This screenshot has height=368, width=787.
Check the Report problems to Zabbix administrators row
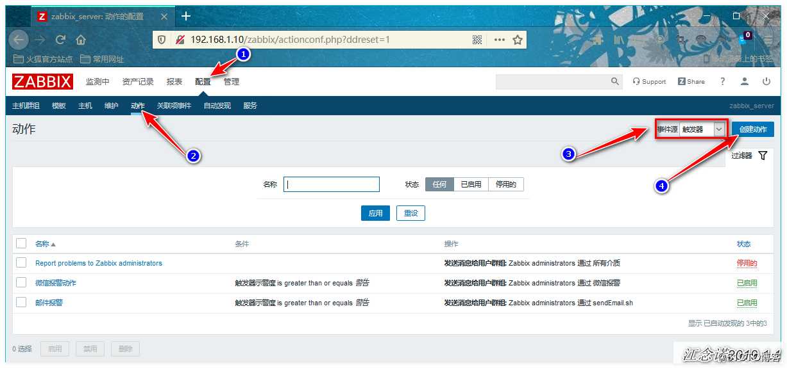tap(21, 263)
